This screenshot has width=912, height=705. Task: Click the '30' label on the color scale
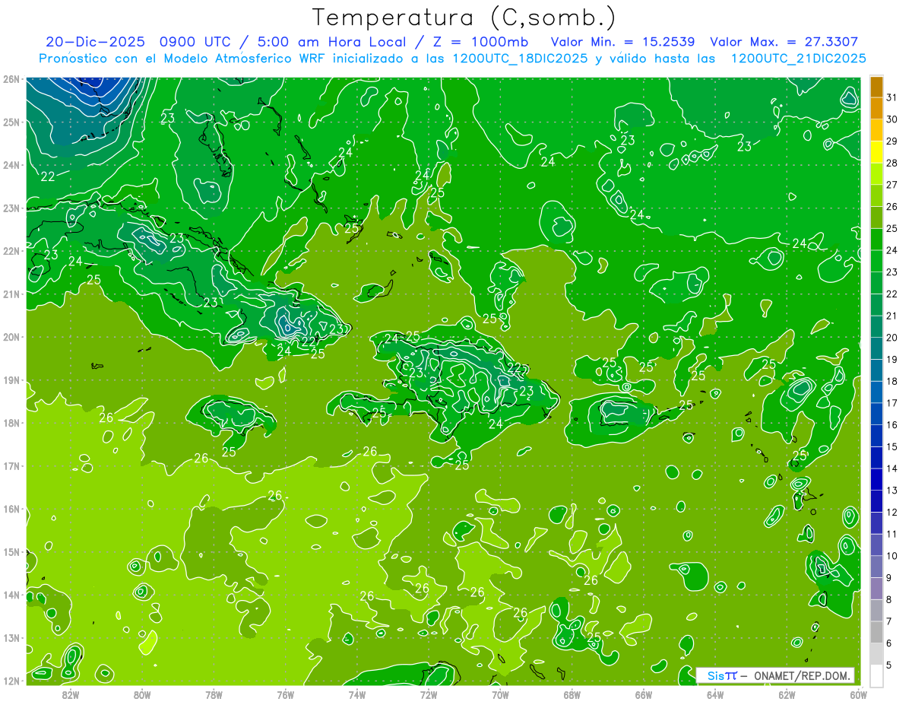(x=892, y=119)
